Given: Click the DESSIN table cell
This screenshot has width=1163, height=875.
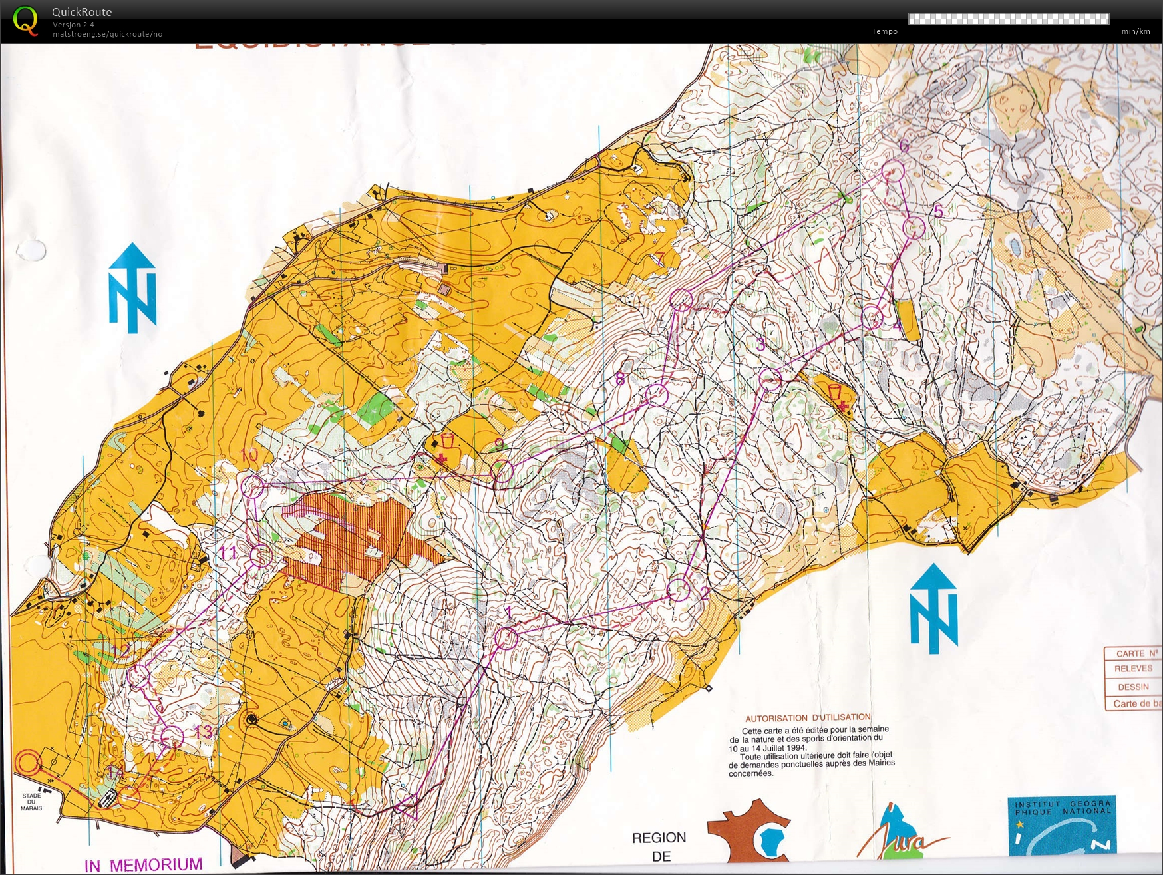Looking at the screenshot, I should 1134,687.
